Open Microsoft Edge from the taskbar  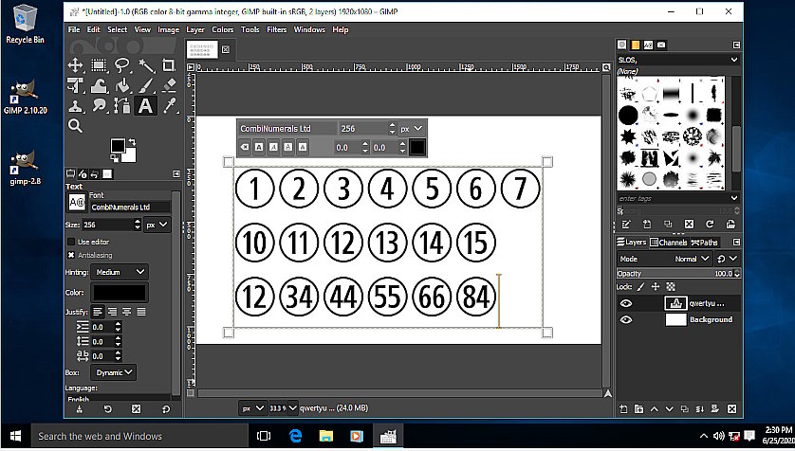[x=295, y=436]
